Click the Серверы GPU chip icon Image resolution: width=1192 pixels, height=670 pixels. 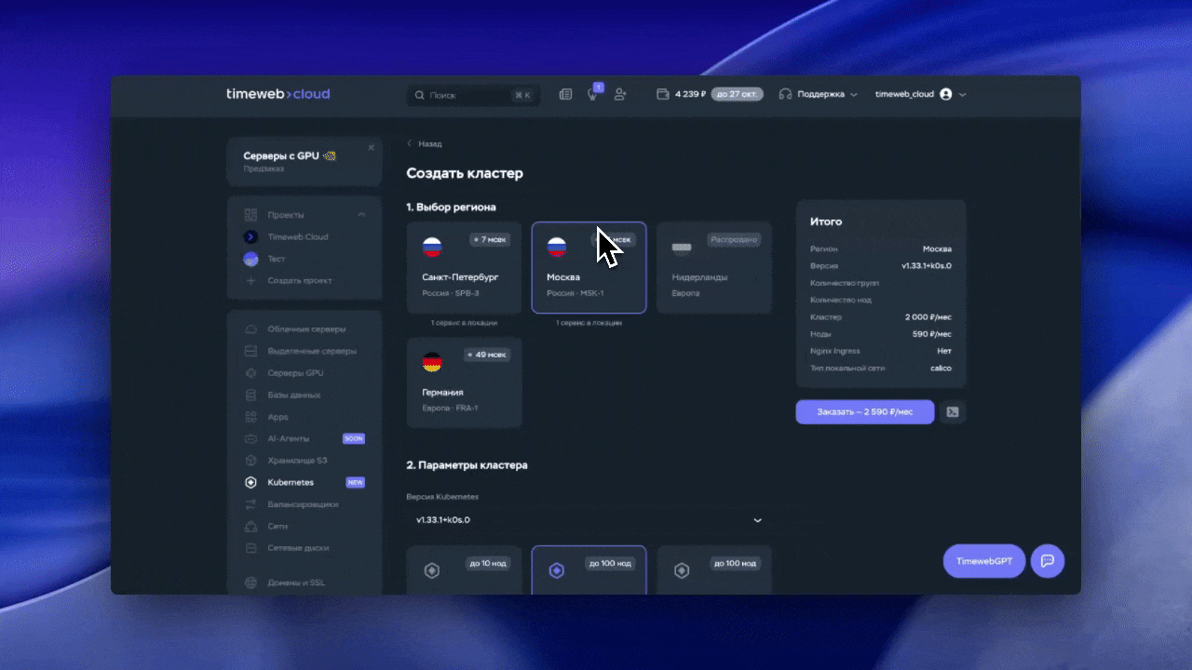coord(251,373)
